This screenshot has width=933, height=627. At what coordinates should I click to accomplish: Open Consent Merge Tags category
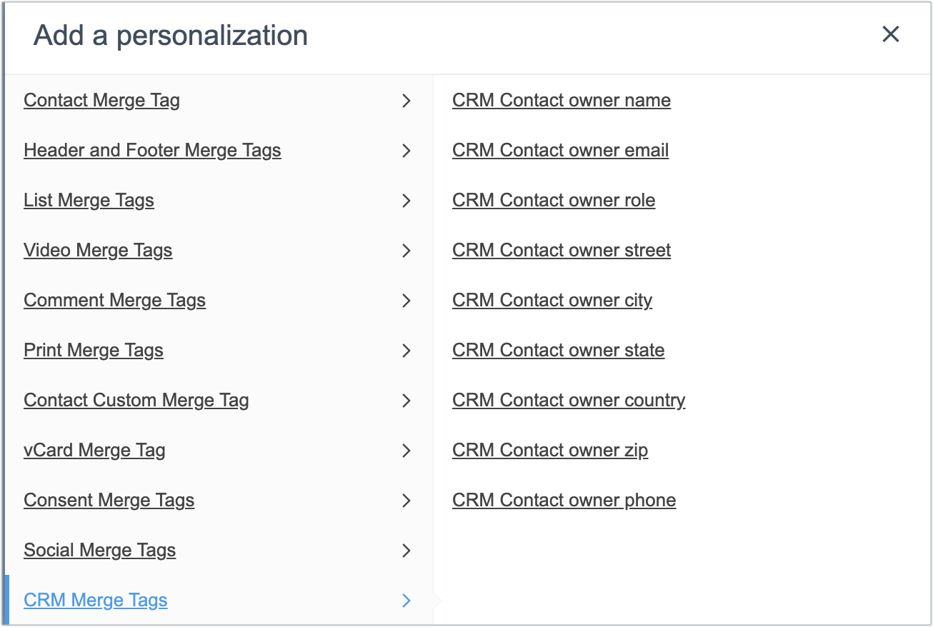[x=109, y=501]
